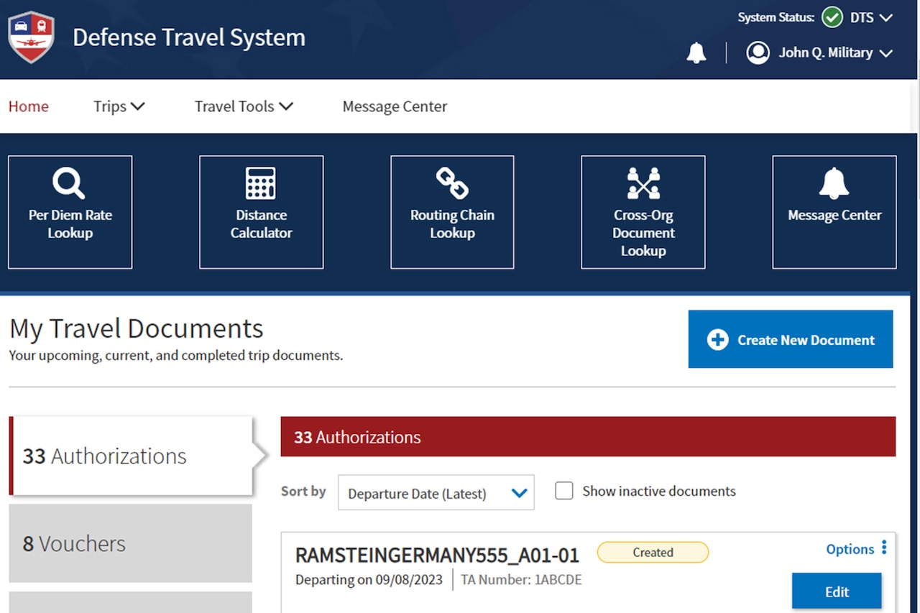Click the user profile avatar icon
920x613 pixels.
758,52
